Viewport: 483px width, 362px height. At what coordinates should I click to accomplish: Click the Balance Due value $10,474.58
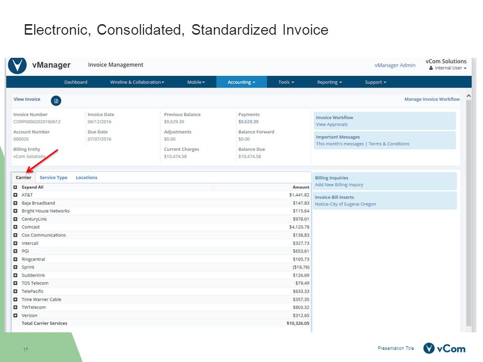click(250, 156)
